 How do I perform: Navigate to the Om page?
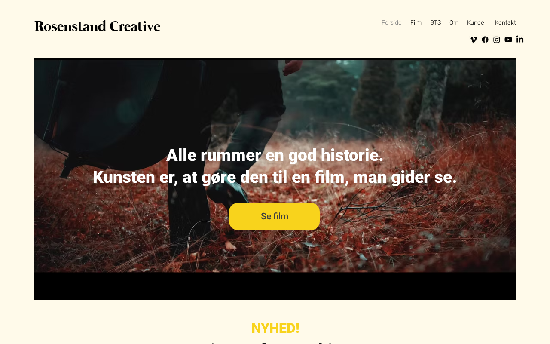click(x=454, y=22)
